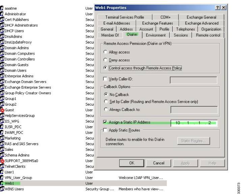This screenshot has width=241, height=194.
Task: Click the disabled Guest account icon
Action: (2, 110)
